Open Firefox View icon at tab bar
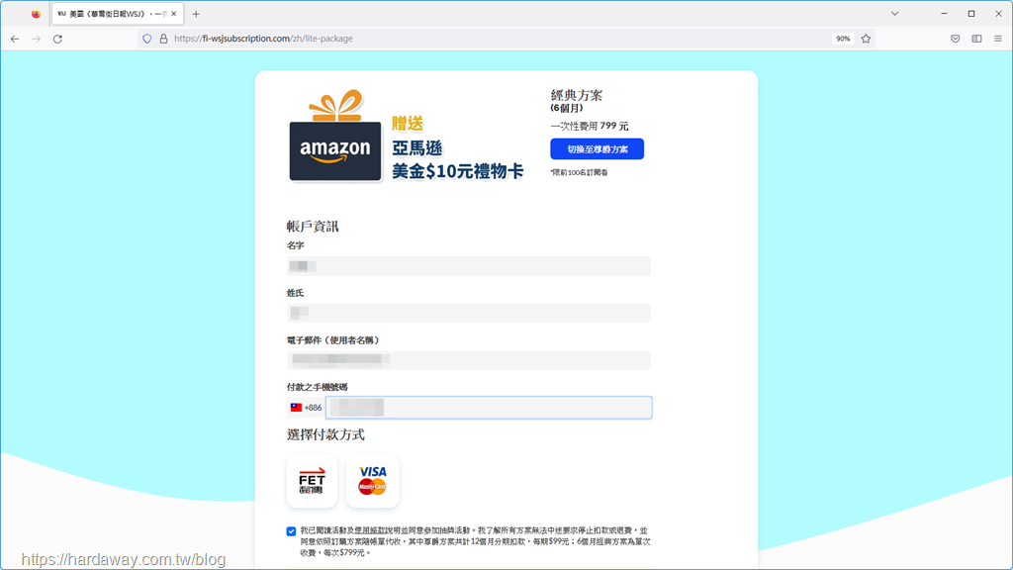Screen dimensions: 1013x570 pos(36,14)
